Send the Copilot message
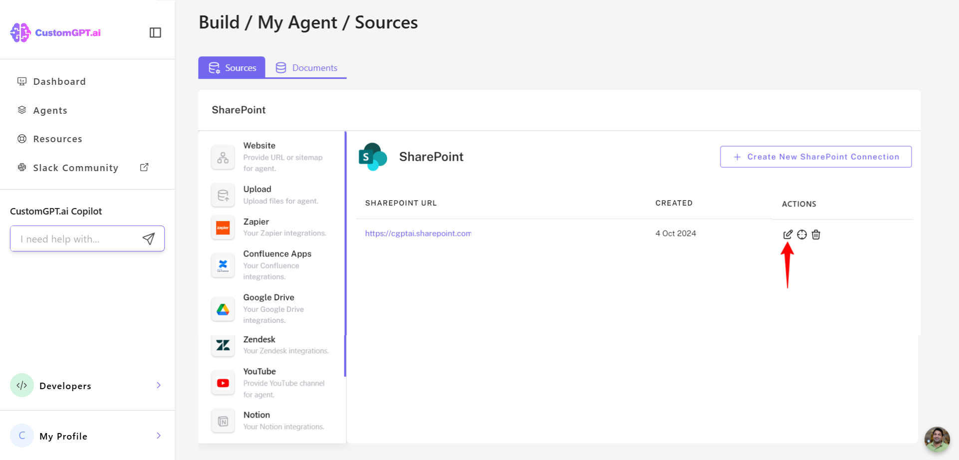959x460 pixels. 149,238
